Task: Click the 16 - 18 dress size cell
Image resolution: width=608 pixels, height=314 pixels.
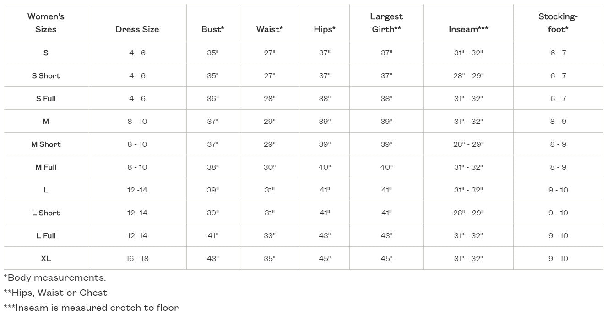Action: pyautogui.click(x=137, y=259)
